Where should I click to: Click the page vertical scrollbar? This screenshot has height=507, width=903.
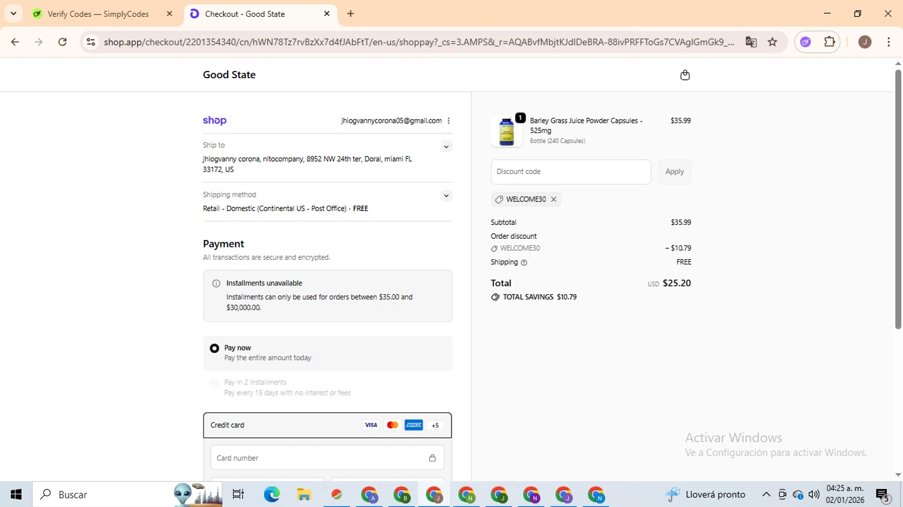(898, 198)
